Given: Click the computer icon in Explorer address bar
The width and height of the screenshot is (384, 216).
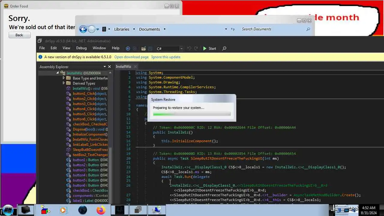Looking at the screenshot, I should (104, 29).
